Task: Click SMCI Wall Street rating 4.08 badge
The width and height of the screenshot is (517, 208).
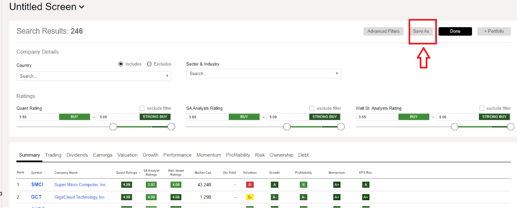Action: point(176,185)
